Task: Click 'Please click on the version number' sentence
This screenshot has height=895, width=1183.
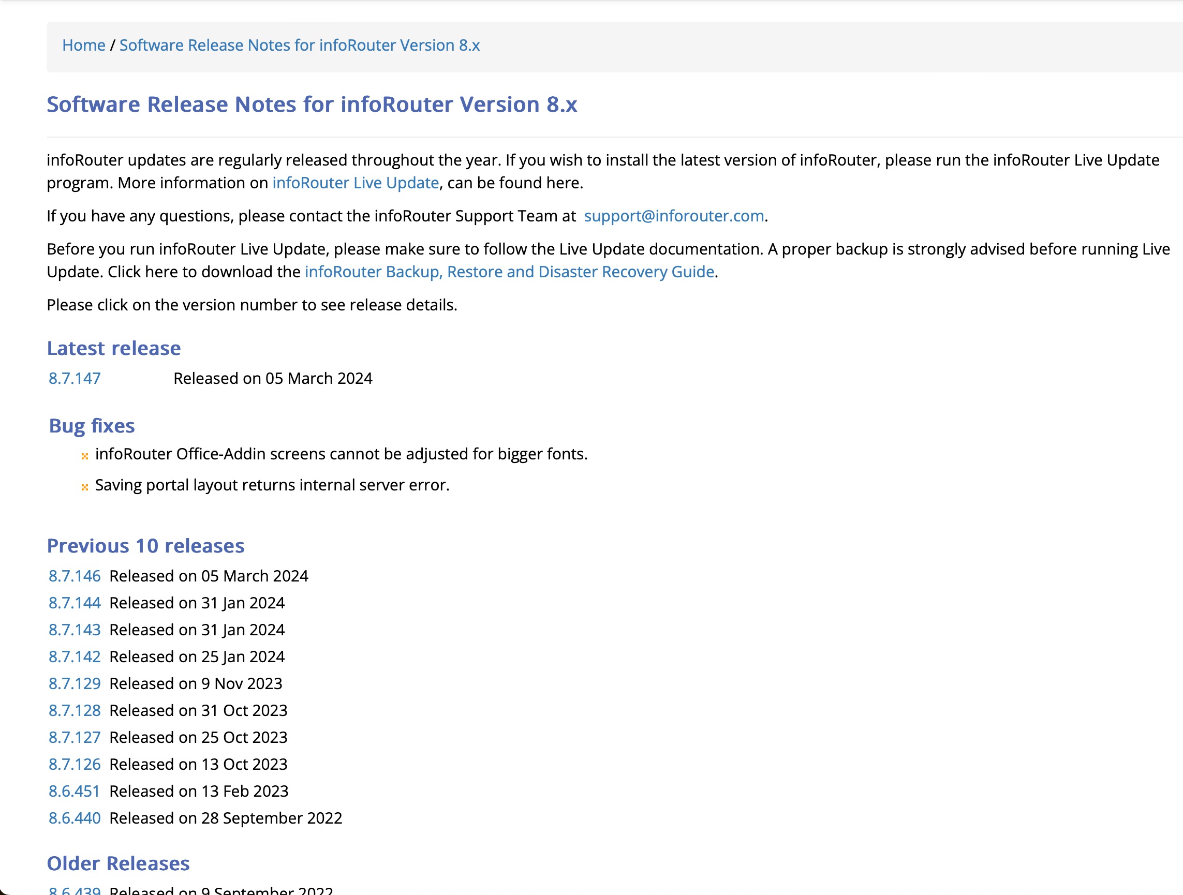Action: [x=252, y=305]
